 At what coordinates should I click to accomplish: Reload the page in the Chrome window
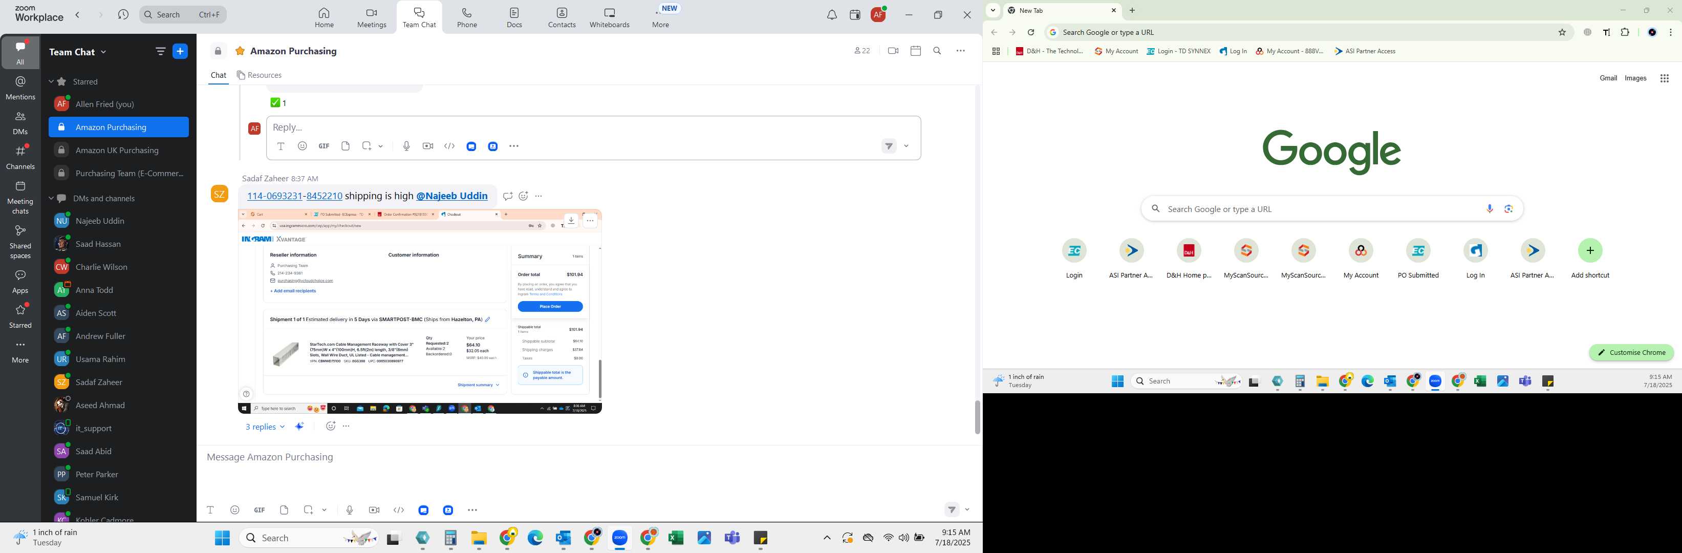1031,33
